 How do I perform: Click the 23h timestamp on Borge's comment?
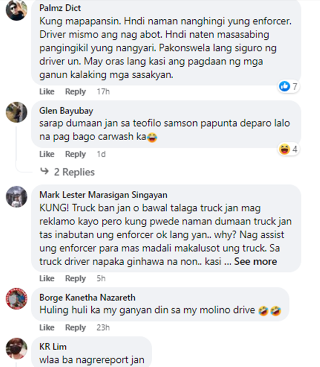click(103, 328)
